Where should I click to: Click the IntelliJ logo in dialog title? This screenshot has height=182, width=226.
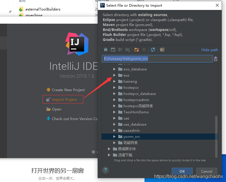(102, 5)
